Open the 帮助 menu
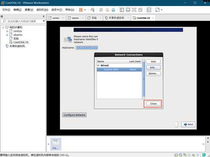 click(70, 10)
